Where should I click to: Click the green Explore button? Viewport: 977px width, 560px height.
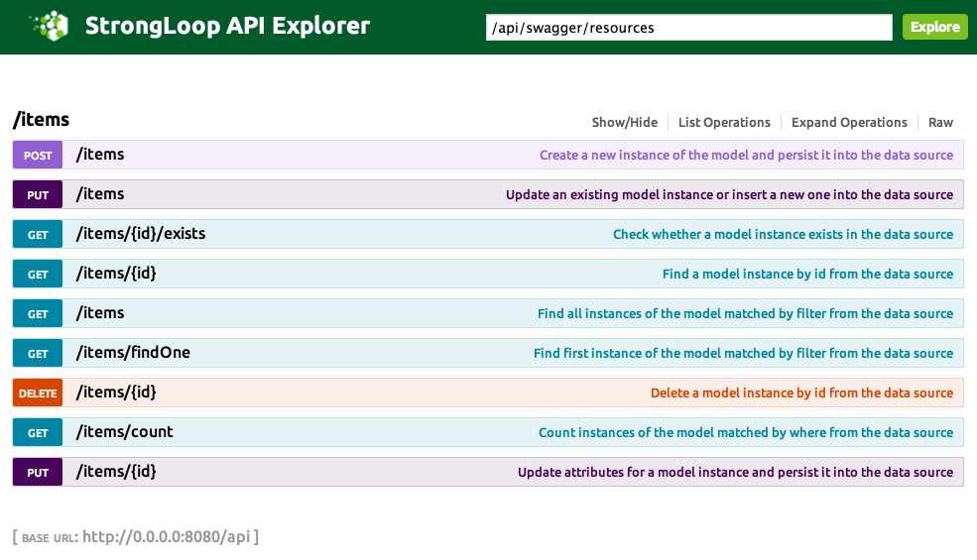point(934,27)
